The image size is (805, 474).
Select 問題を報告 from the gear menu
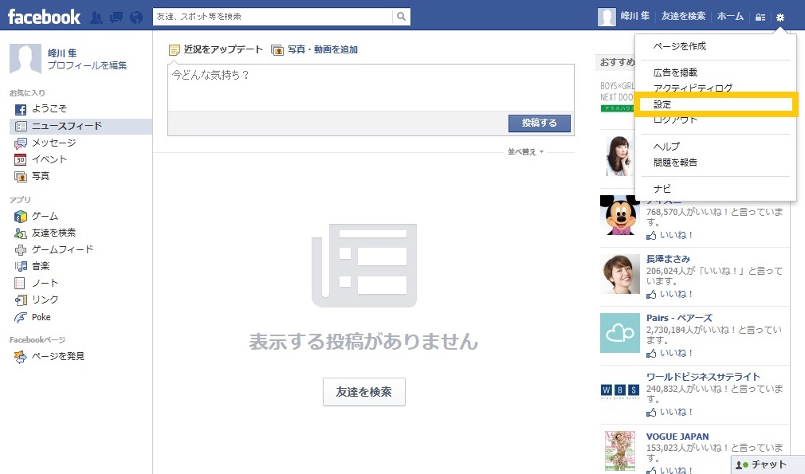click(x=675, y=163)
